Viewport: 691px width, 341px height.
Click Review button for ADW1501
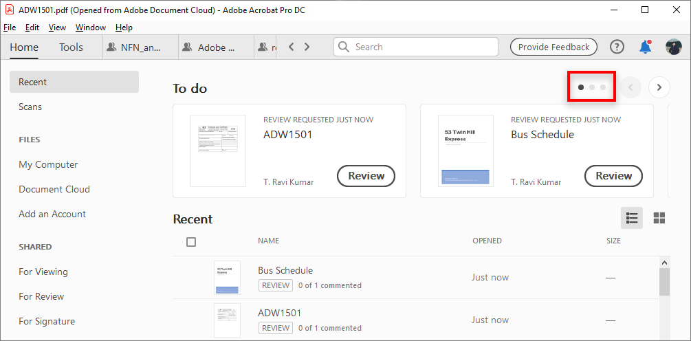(366, 175)
